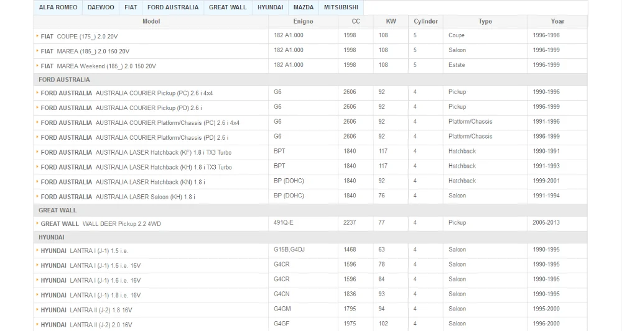Open FIAT COUPE (175_) 2.0 20V model
622x331 pixels.
coord(79,37)
